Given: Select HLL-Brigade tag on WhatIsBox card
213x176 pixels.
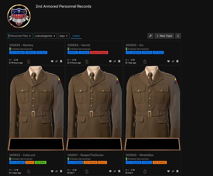Looking at the screenshot, I should (133, 162).
